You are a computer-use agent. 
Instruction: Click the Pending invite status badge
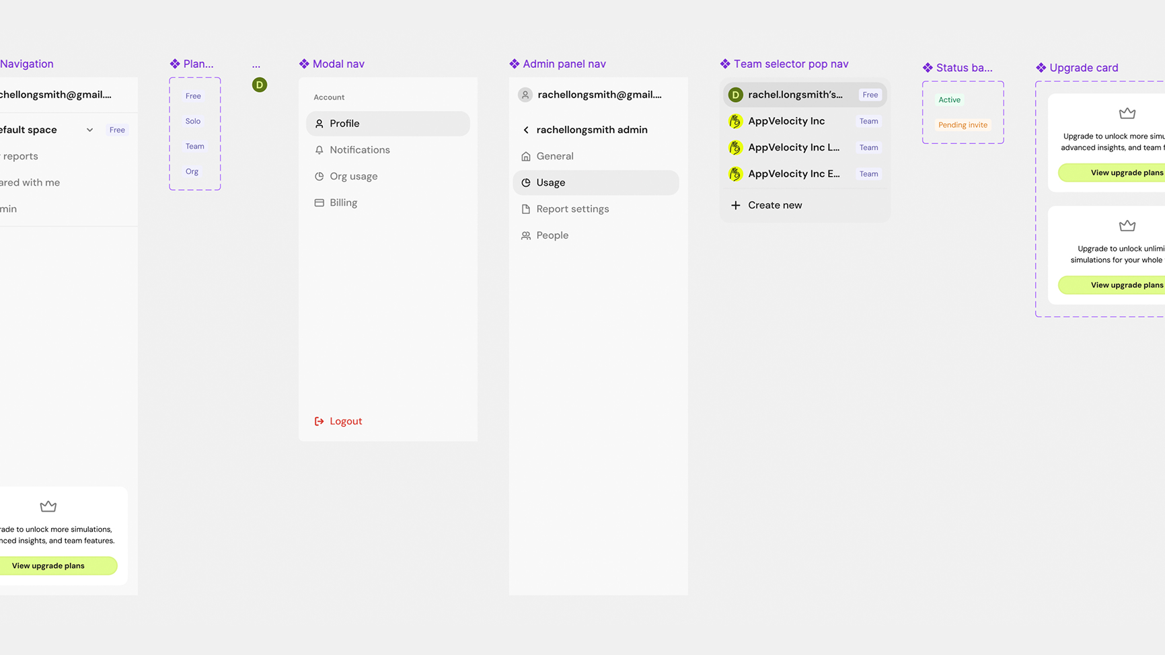(963, 125)
